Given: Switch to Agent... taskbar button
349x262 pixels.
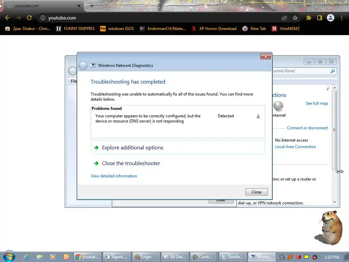Looking at the screenshot, I should pos(117,257).
